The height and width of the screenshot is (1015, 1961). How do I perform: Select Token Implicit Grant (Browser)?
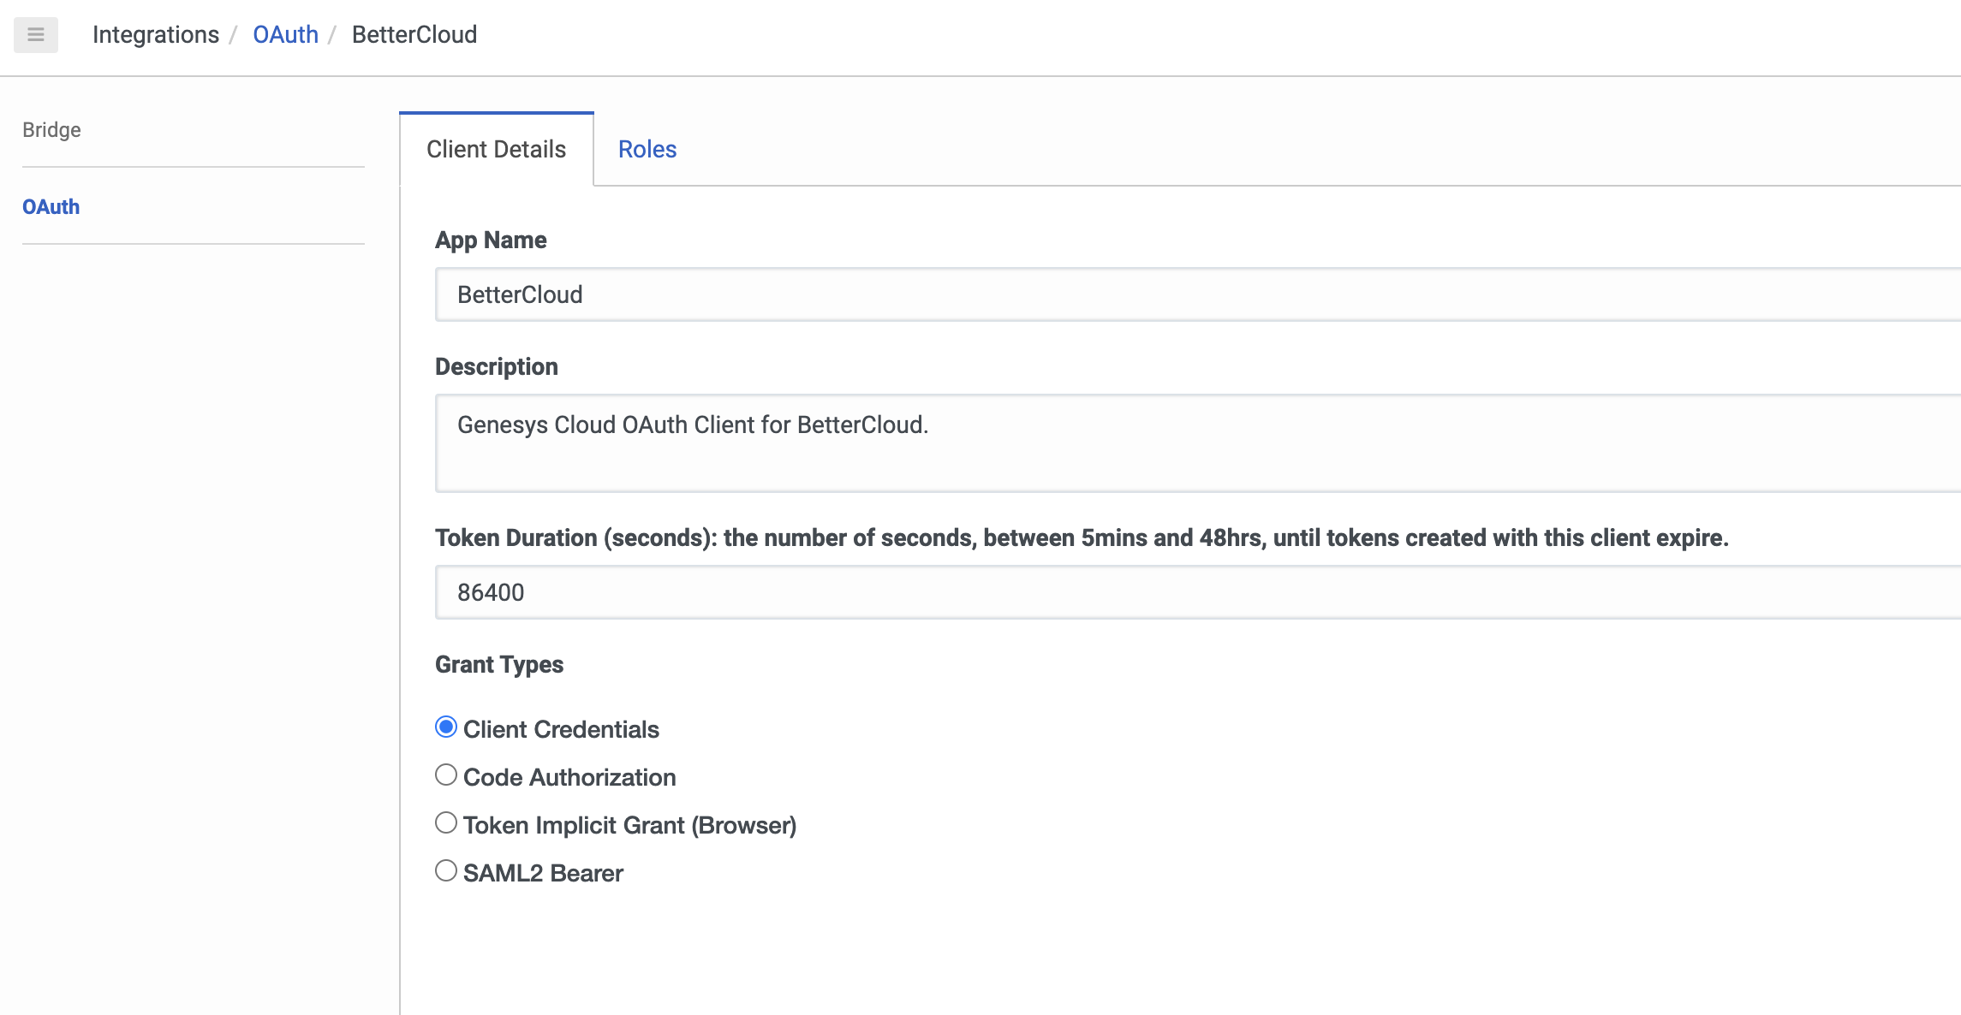click(x=446, y=822)
